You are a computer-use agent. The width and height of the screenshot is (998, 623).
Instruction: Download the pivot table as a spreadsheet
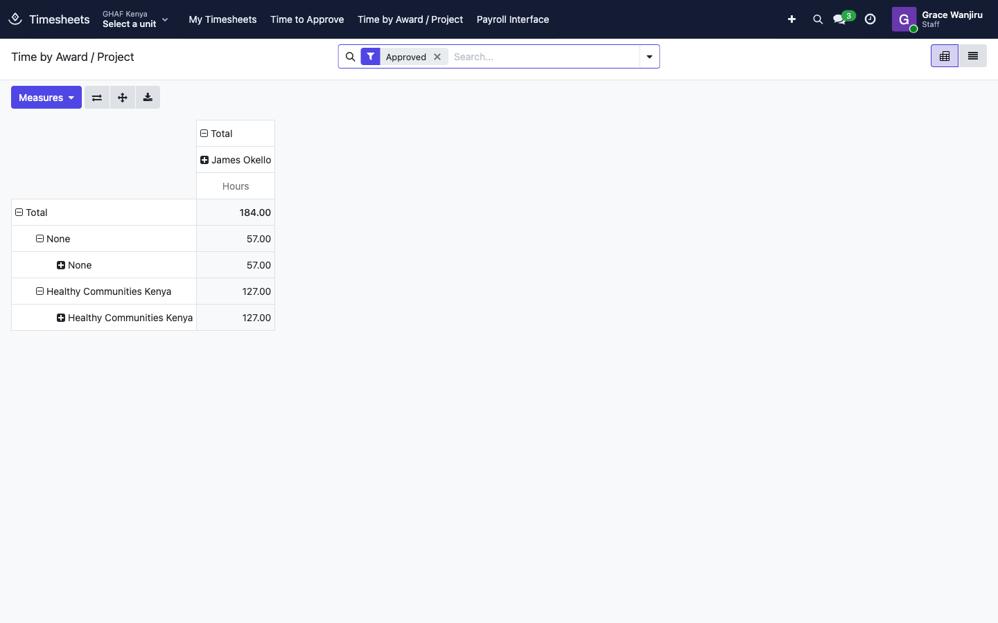click(x=148, y=98)
